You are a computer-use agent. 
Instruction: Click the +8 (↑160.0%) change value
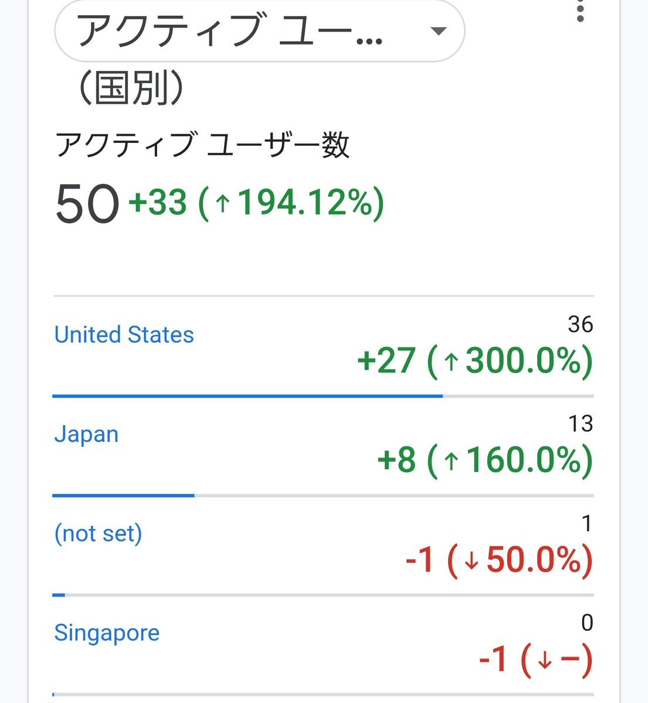[485, 460]
